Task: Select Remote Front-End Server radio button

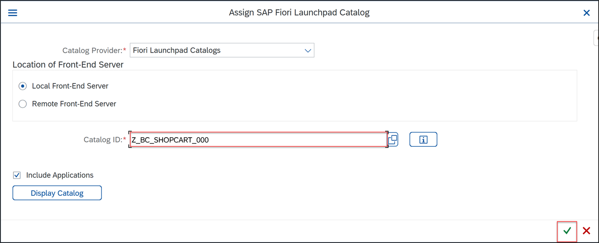Action: [x=23, y=104]
